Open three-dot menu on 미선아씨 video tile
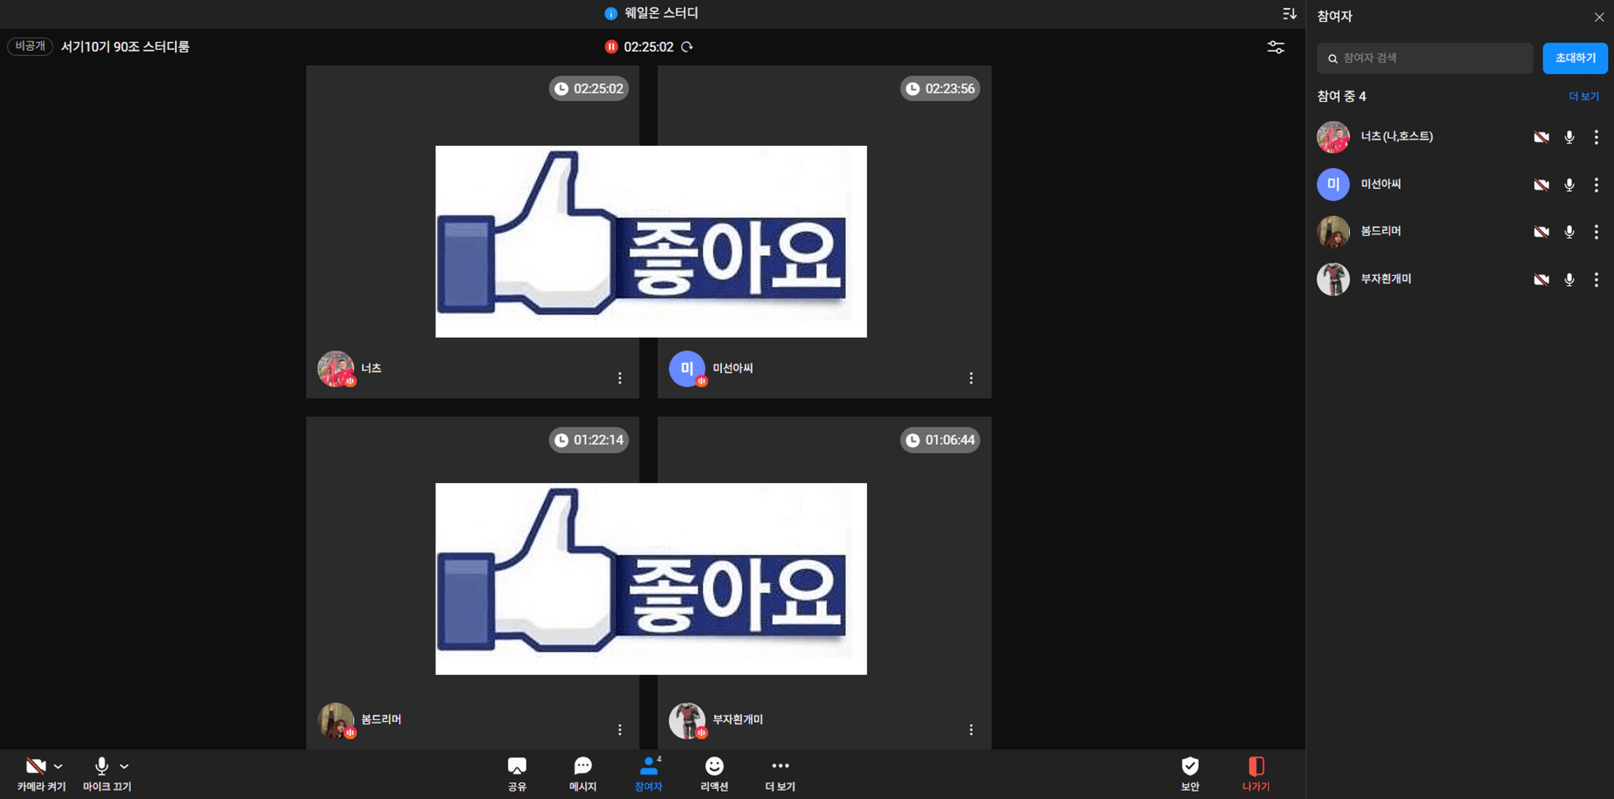Image resolution: width=1614 pixels, height=799 pixels. [971, 378]
